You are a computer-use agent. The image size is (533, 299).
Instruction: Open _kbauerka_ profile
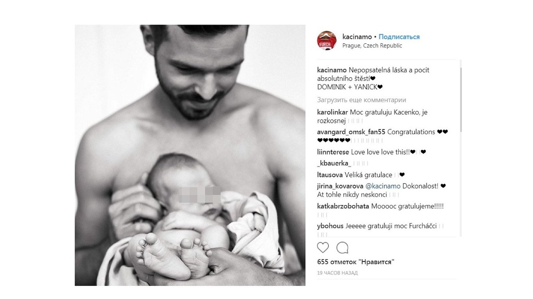tap(334, 163)
